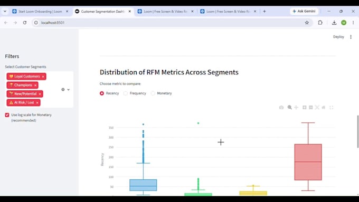Image resolution: width=359 pixels, height=202 pixels.
Task: Click the red At Risk box plot
Action: pyautogui.click(x=308, y=162)
